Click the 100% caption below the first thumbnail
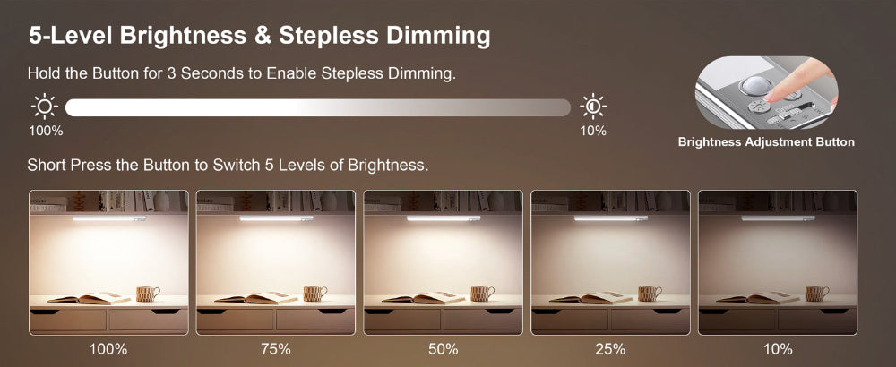The height and width of the screenshot is (367, 896). tap(109, 348)
